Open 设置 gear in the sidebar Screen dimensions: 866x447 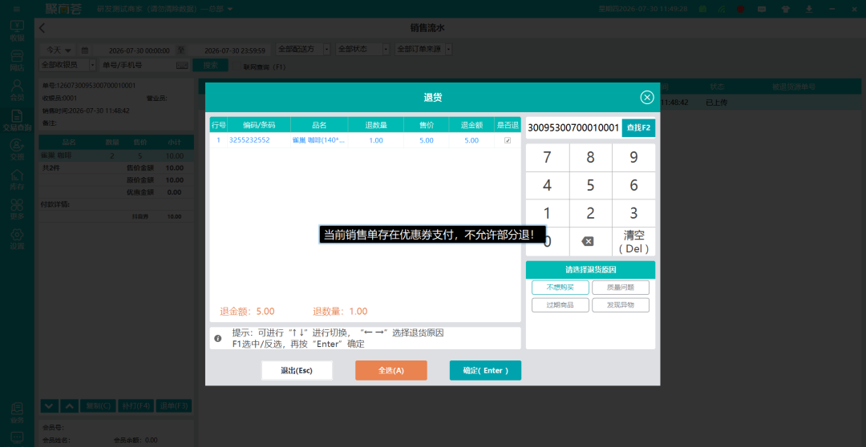pyautogui.click(x=17, y=239)
